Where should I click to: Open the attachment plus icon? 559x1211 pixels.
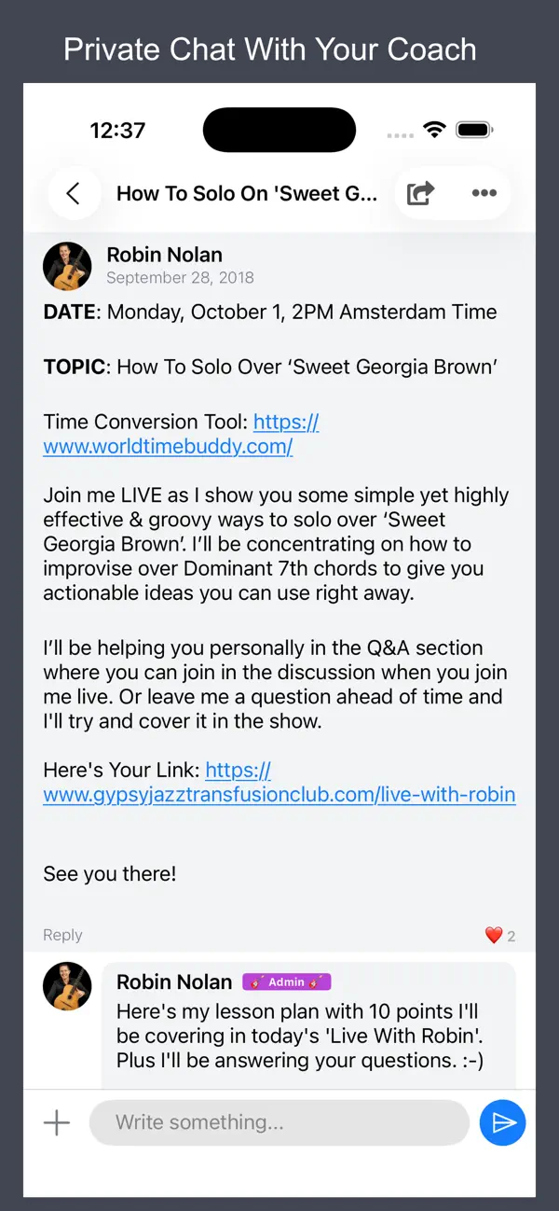pyautogui.click(x=57, y=1122)
